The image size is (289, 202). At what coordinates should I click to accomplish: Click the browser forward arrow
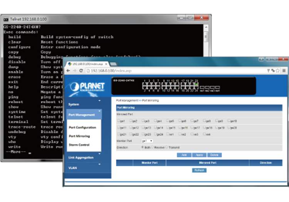pos(75,71)
